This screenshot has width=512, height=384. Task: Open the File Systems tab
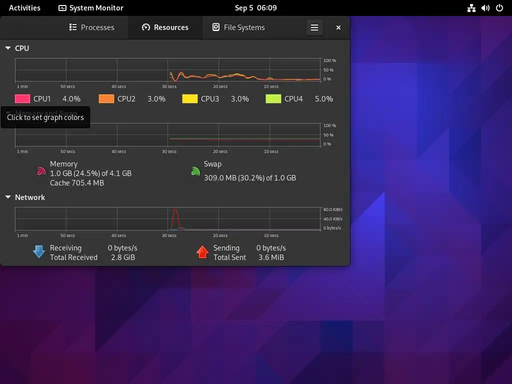pyautogui.click(x=238, y=27)
